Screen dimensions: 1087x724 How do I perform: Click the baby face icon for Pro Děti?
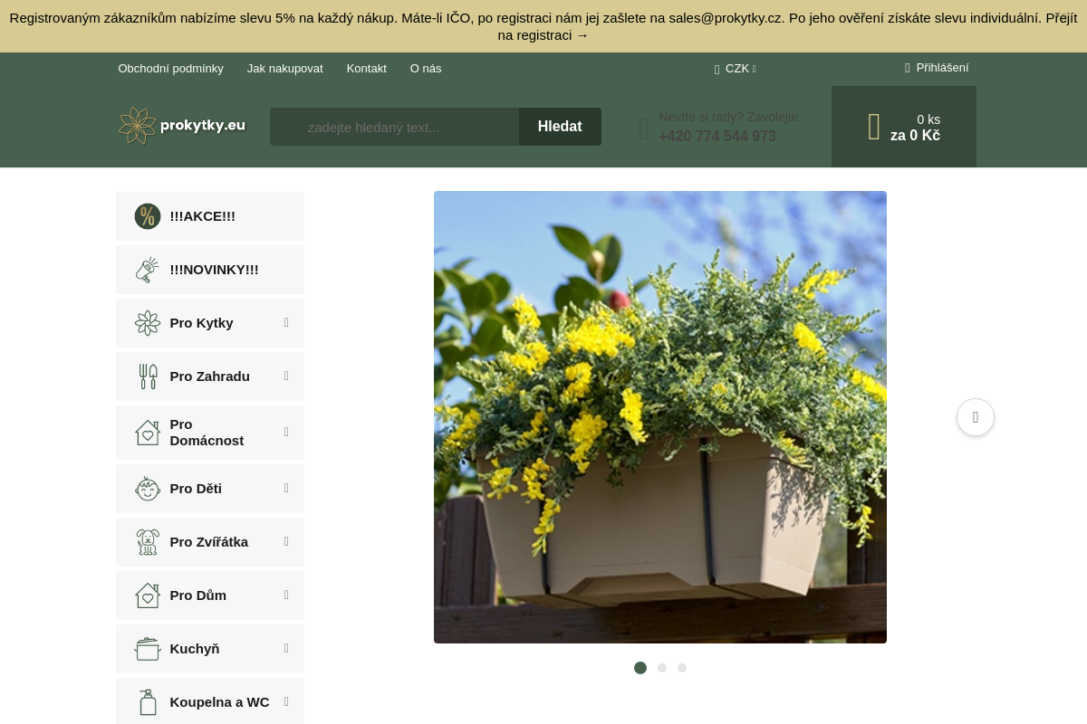[x=148, y=489]
